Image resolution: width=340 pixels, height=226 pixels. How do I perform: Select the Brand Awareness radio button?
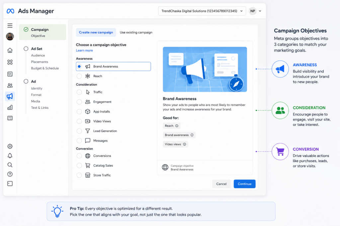pos(79,66)
